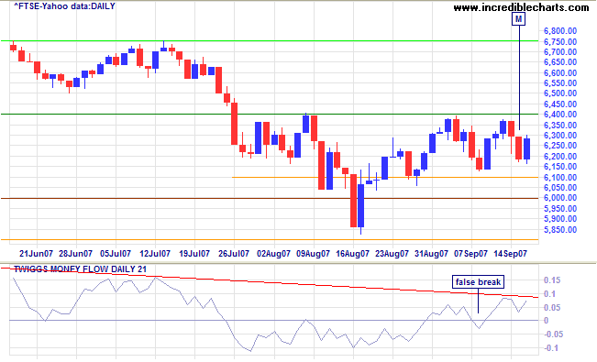Image resolution: width=597 pixels, height=362 pixels.
Task: Click the 6,400.00 price axis label
Action: click(x=560, y=115)
